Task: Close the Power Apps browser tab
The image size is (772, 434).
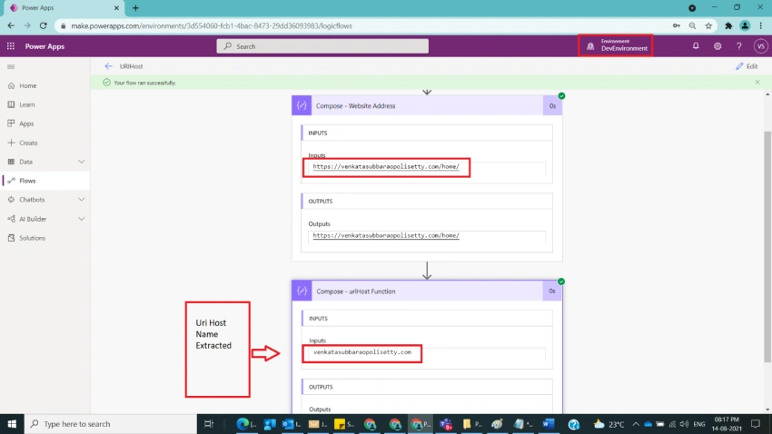Action: pos(116,8)
